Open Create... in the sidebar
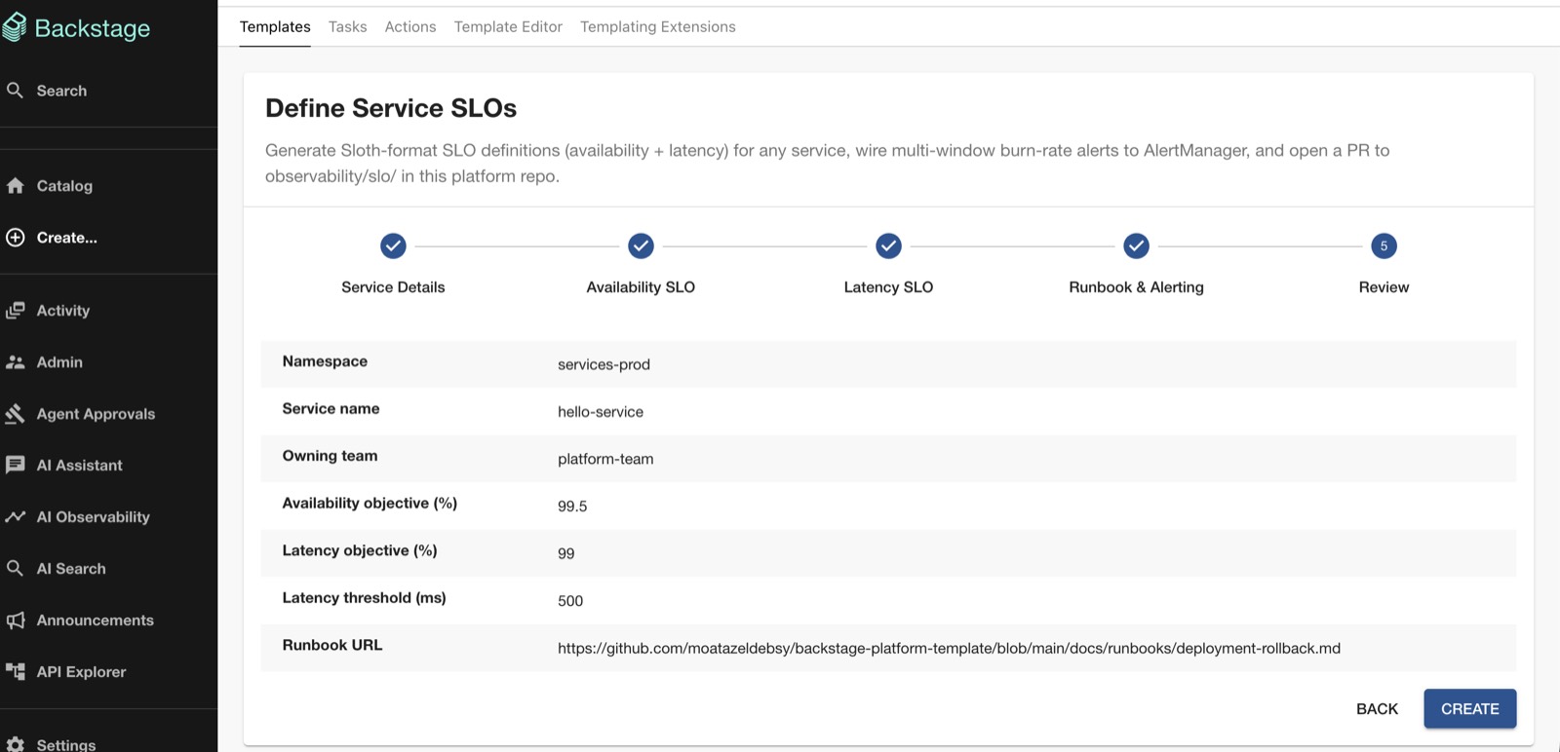This screenshot has height=752, width=1560. [66, 237]
